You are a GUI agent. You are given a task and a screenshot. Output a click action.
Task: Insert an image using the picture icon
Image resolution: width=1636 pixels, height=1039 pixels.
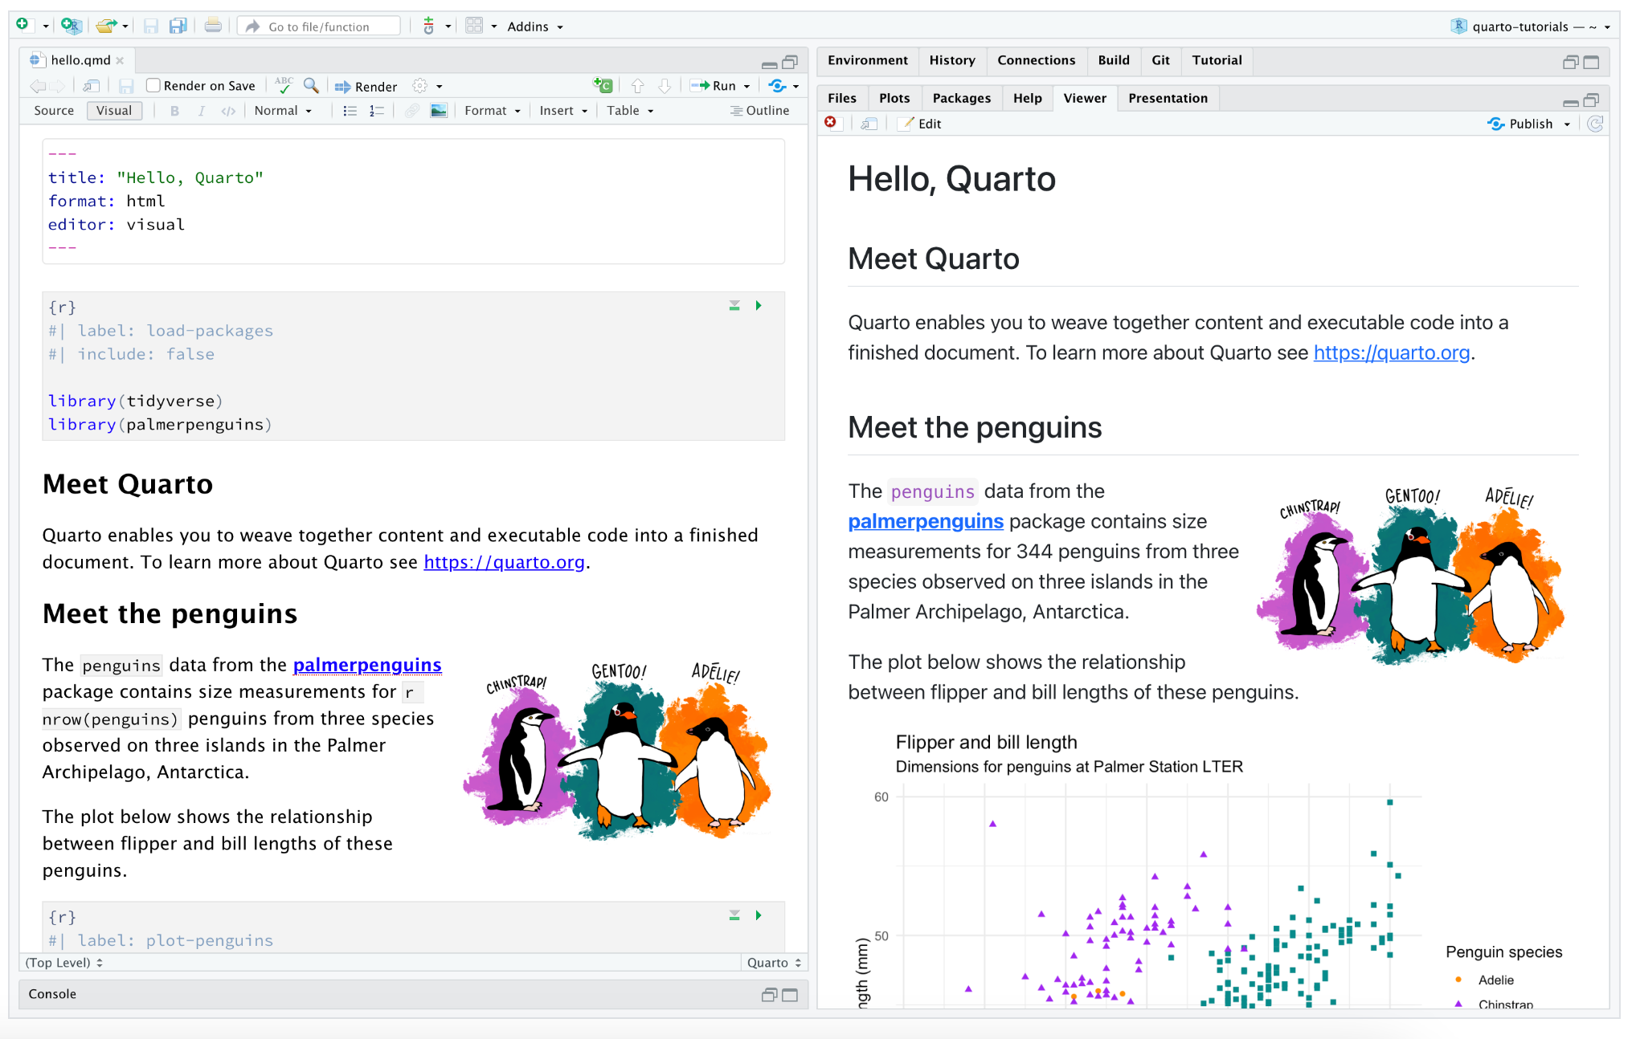pos(439,111)
